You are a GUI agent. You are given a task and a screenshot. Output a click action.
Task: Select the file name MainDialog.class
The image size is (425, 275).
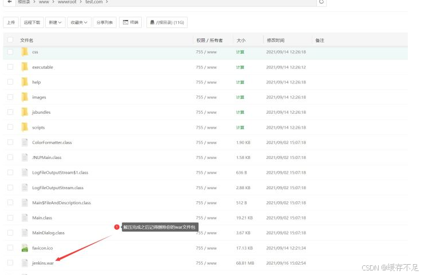tap(48, 233)
